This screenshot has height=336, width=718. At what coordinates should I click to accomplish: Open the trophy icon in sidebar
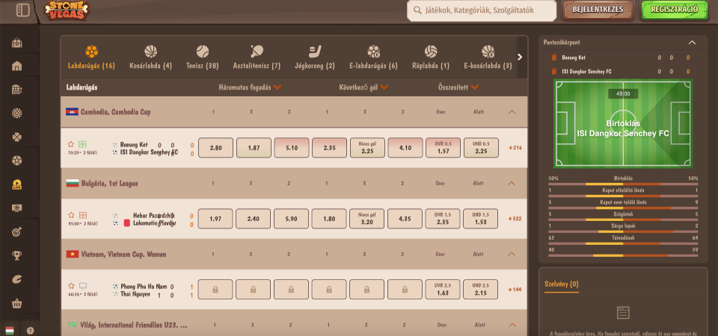(17, 255)
